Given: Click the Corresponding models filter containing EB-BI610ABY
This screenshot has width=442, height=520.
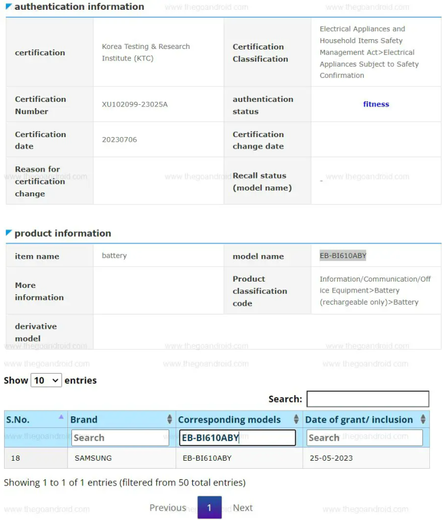Looking at the screenshot, I should pyautogui.click(x=237, y=438).
